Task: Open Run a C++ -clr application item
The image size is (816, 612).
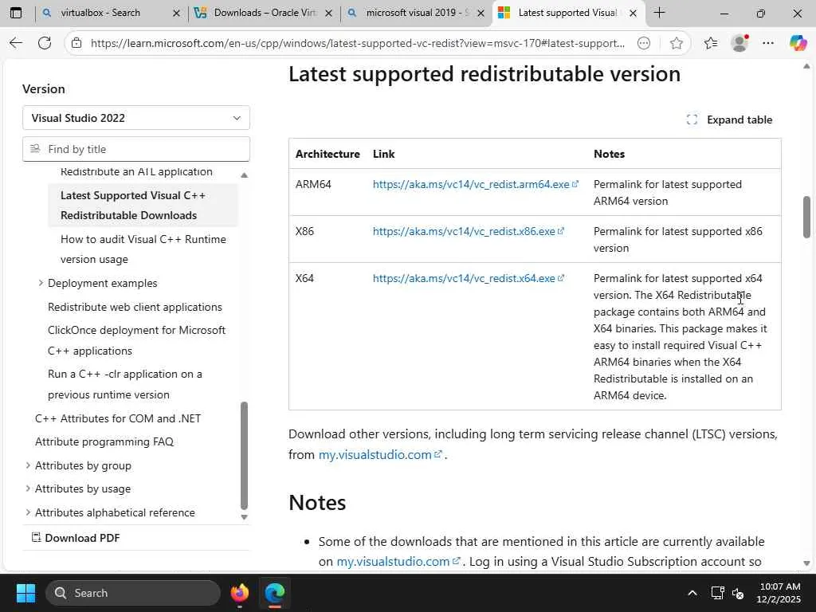Action: (125, 384)
